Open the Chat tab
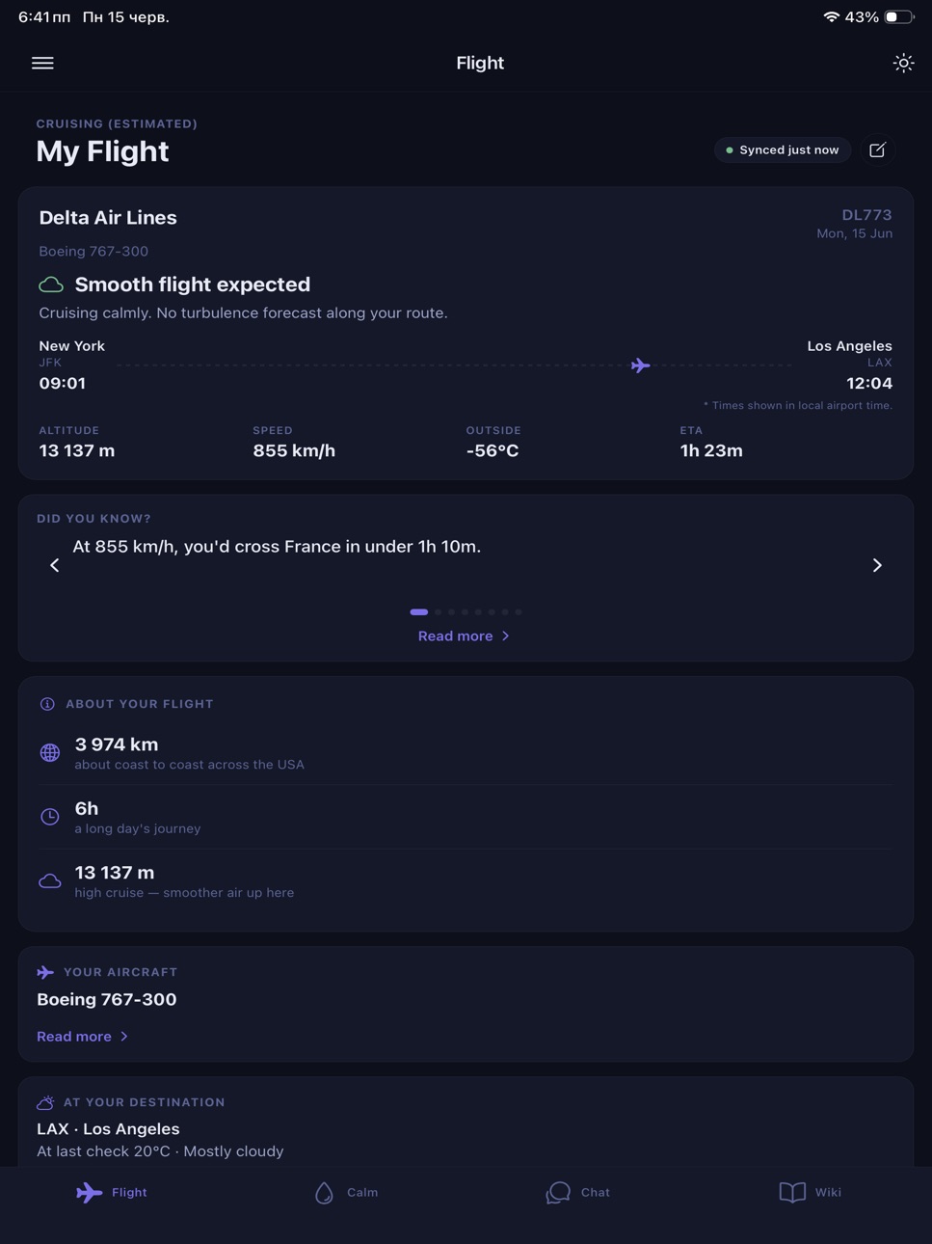Image resolution: width=932 pixels, height=1244 pixels. pyautogui.click(x=578, y=1193)
